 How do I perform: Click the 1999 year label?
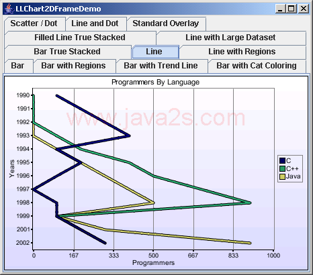tap(23, 216)
